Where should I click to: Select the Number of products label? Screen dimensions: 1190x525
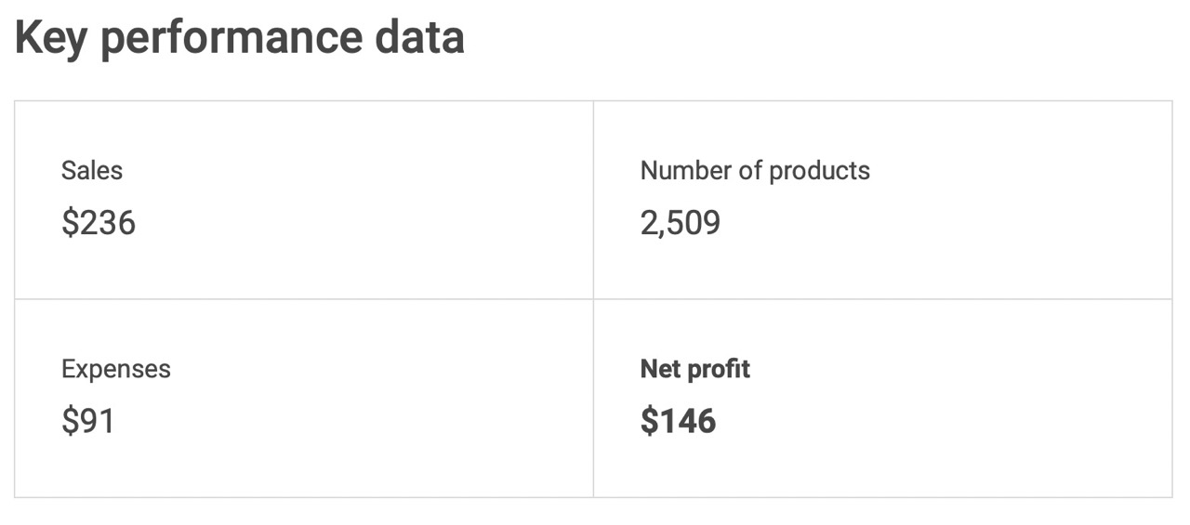(x=755, y=171)
